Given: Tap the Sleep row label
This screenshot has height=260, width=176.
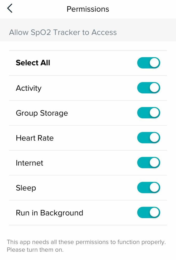Looking at the screenshot, I should click(26, 188).
